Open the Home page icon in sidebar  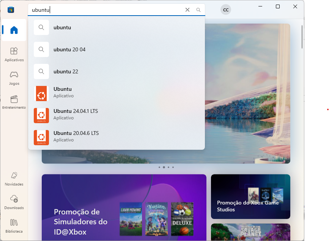click(x=14, y=30)
